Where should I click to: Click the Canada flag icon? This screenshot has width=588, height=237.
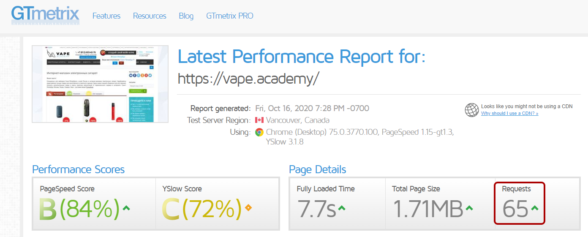[x=259, y=120]
